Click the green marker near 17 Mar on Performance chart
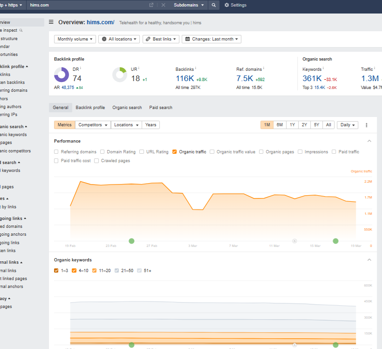The width and height of the screenshot is (382, 349). 335,241
